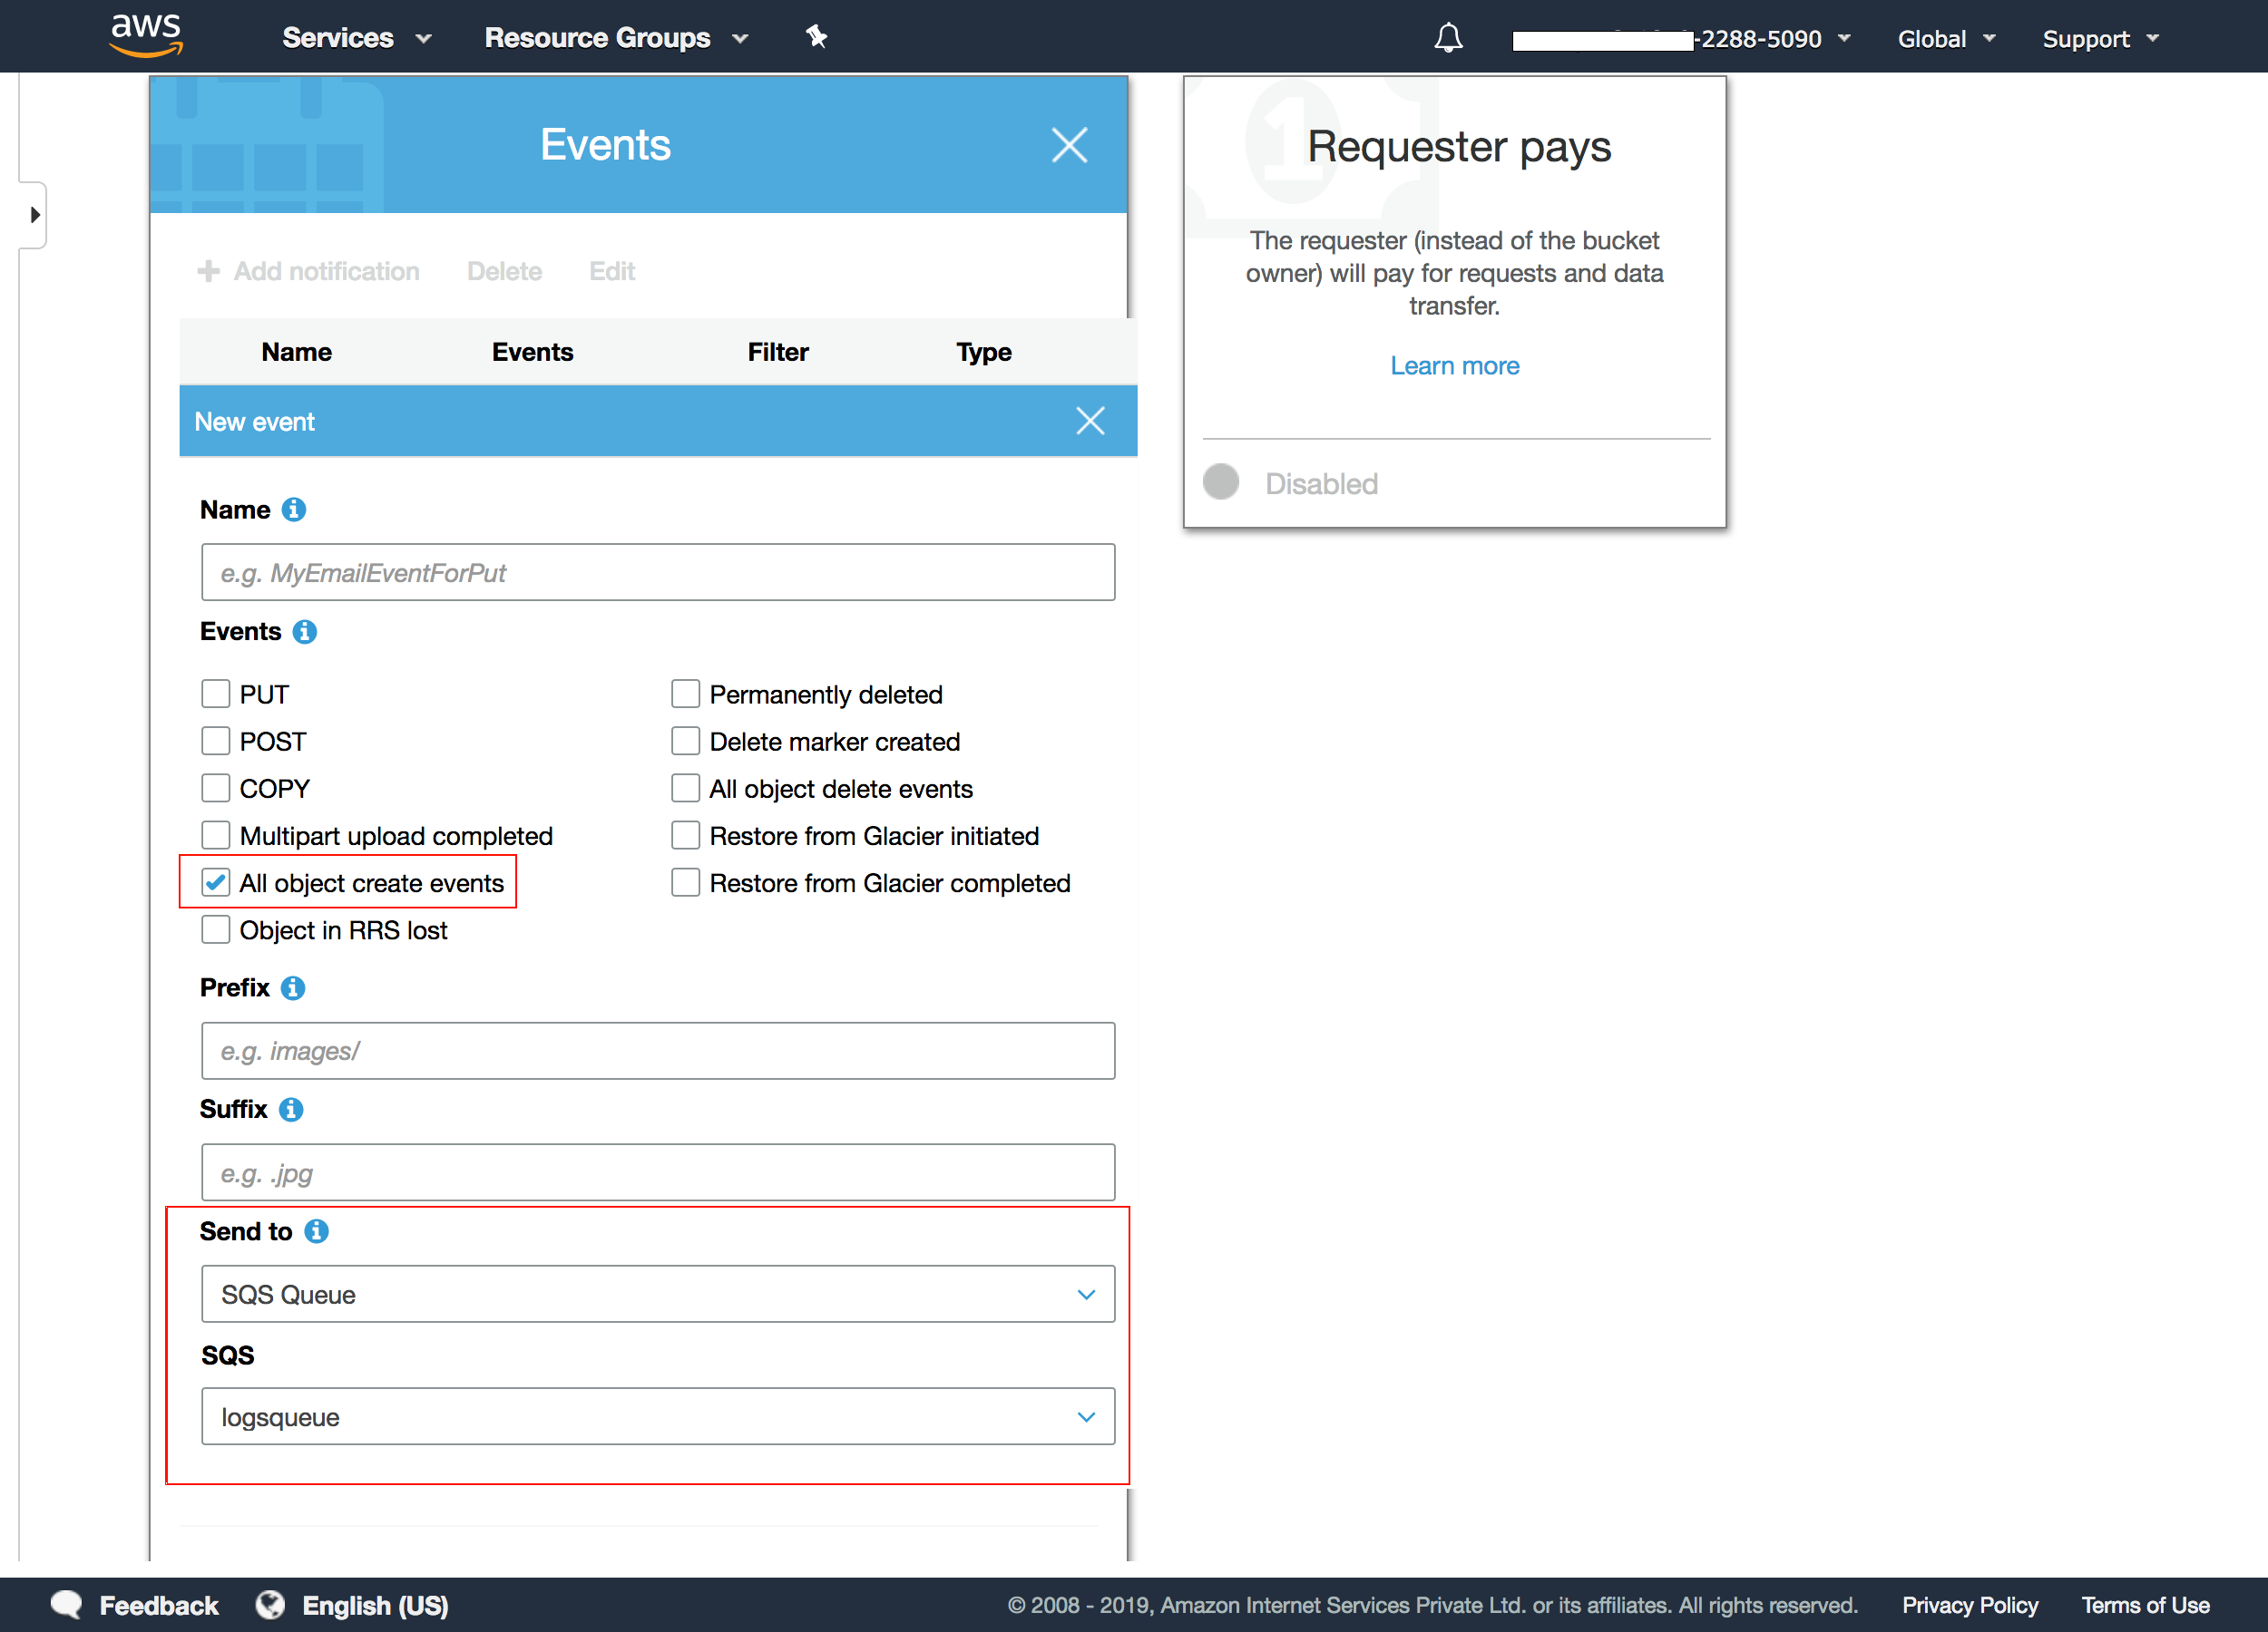Click the Name text input field
2268x1632 pixels.
tap(657, 573)
